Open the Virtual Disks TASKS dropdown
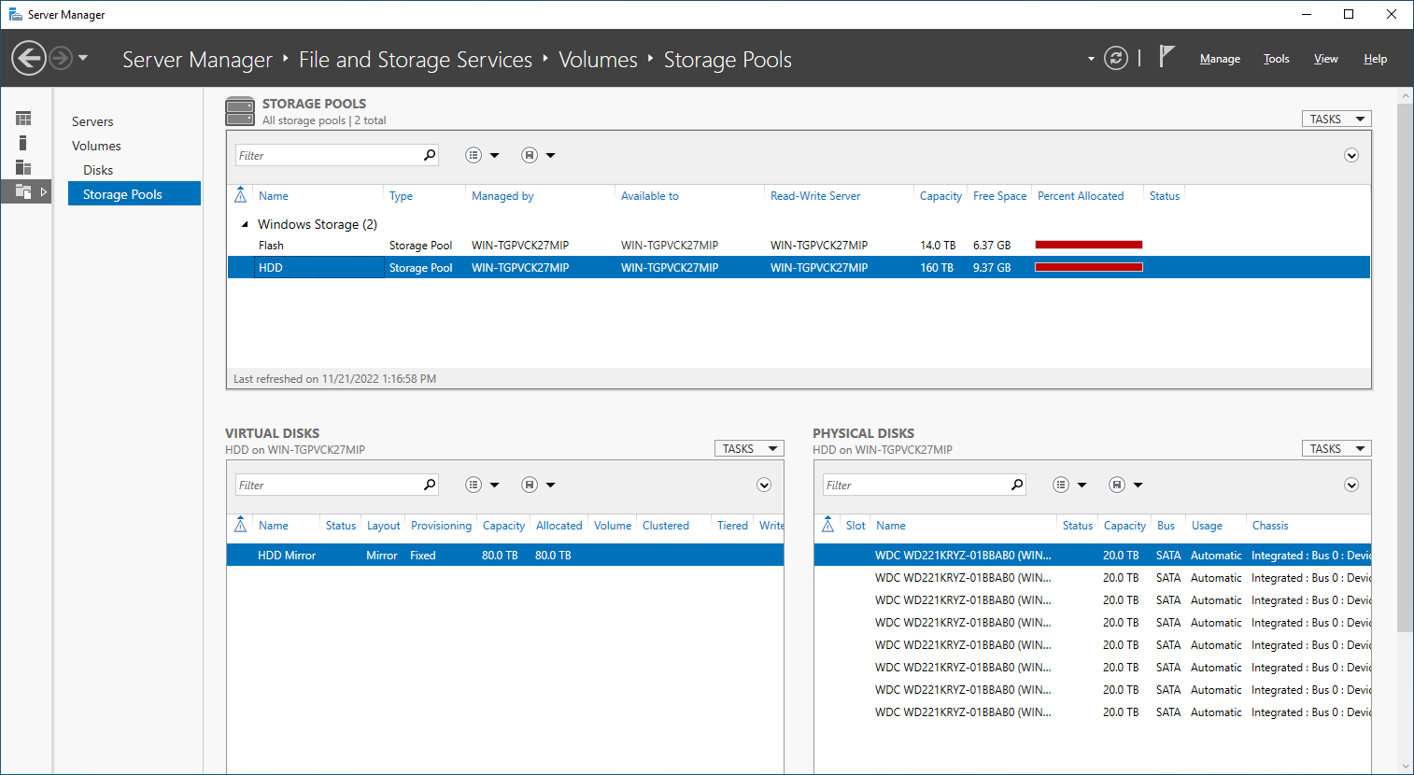1414x775 pixels. 749,448
